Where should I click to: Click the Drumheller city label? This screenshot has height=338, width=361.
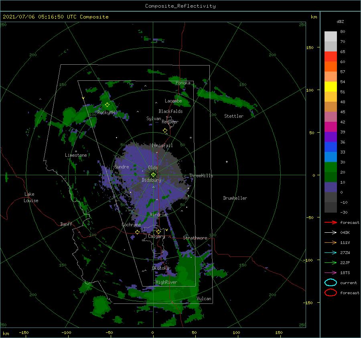[x=235, y=198]
